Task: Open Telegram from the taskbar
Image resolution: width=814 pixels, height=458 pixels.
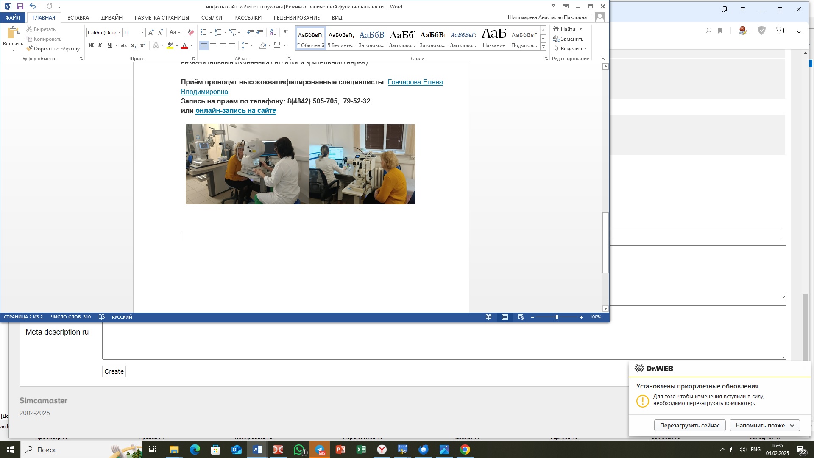Action: pos(320,450)
